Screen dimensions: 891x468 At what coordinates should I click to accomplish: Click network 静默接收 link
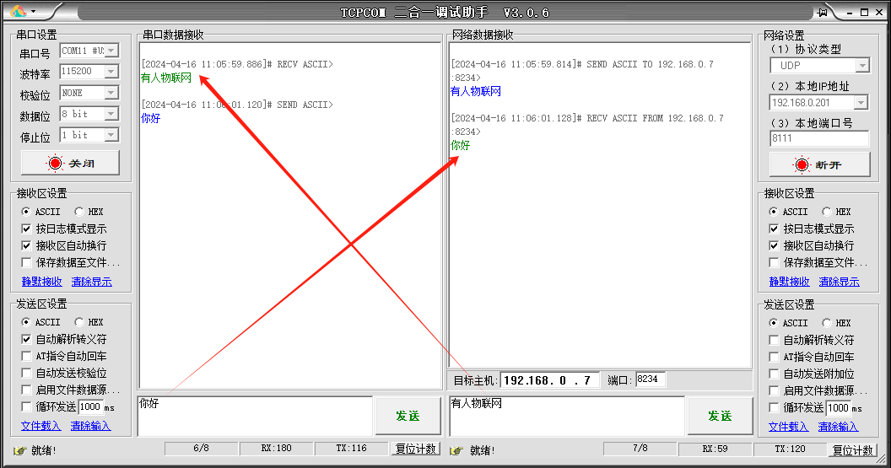(789, 281)
